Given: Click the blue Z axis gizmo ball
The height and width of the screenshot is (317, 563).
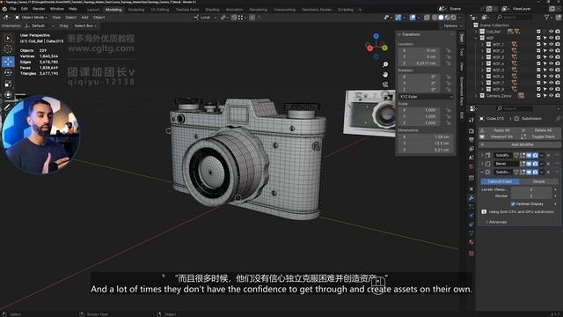Looking at the screenshot, I should [x=376, y=36].
